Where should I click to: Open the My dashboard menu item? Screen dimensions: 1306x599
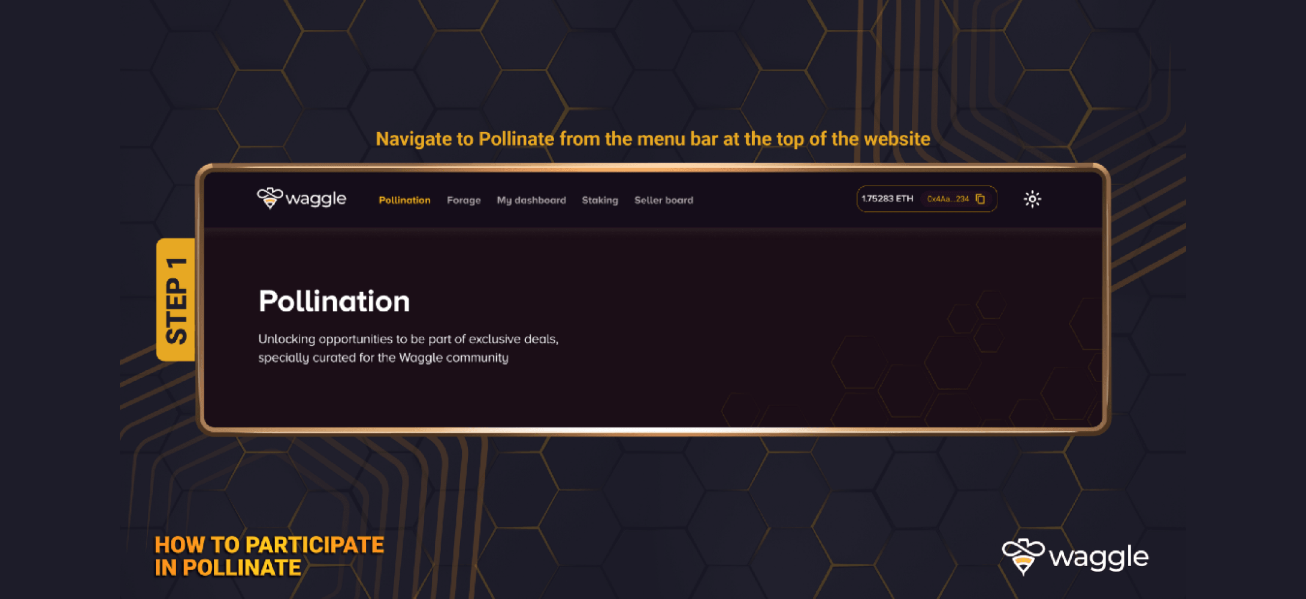(x=531, y=200)
